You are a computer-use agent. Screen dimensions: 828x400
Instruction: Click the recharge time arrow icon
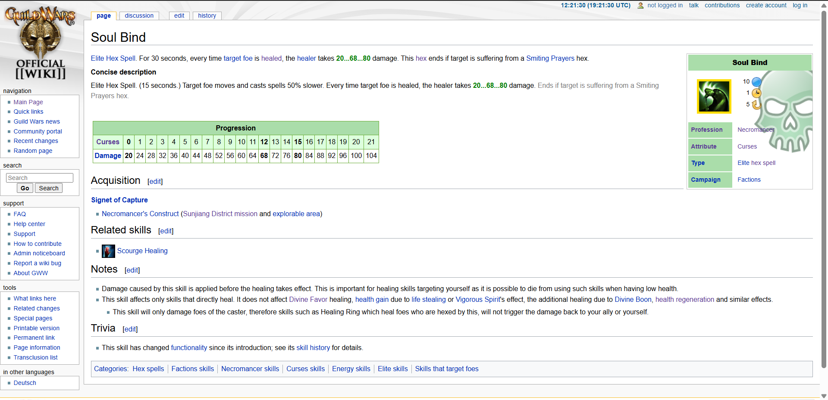(x=756, y=105)
